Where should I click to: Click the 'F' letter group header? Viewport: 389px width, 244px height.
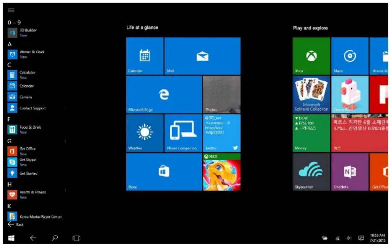click(9, 119)
